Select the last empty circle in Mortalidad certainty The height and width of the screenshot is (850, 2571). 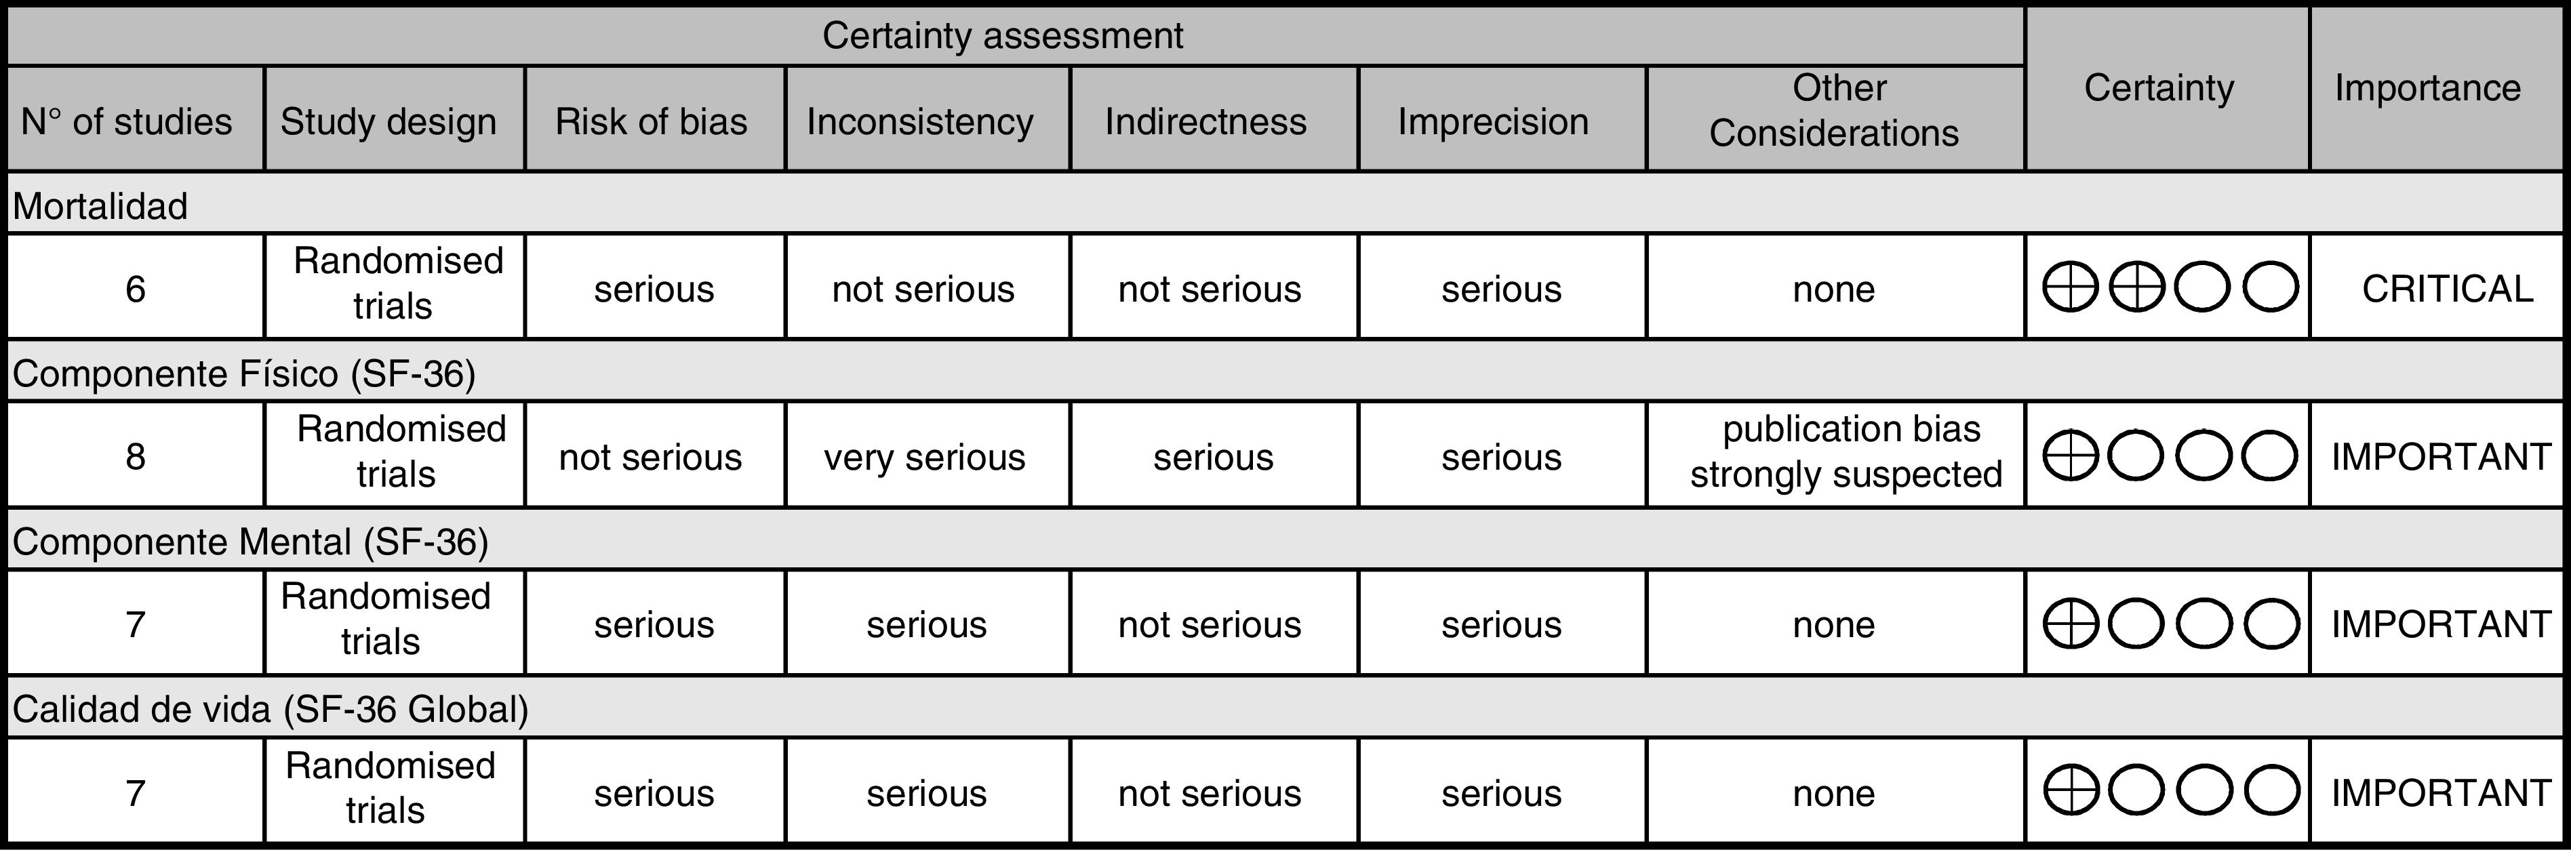tap(2271, 289)
